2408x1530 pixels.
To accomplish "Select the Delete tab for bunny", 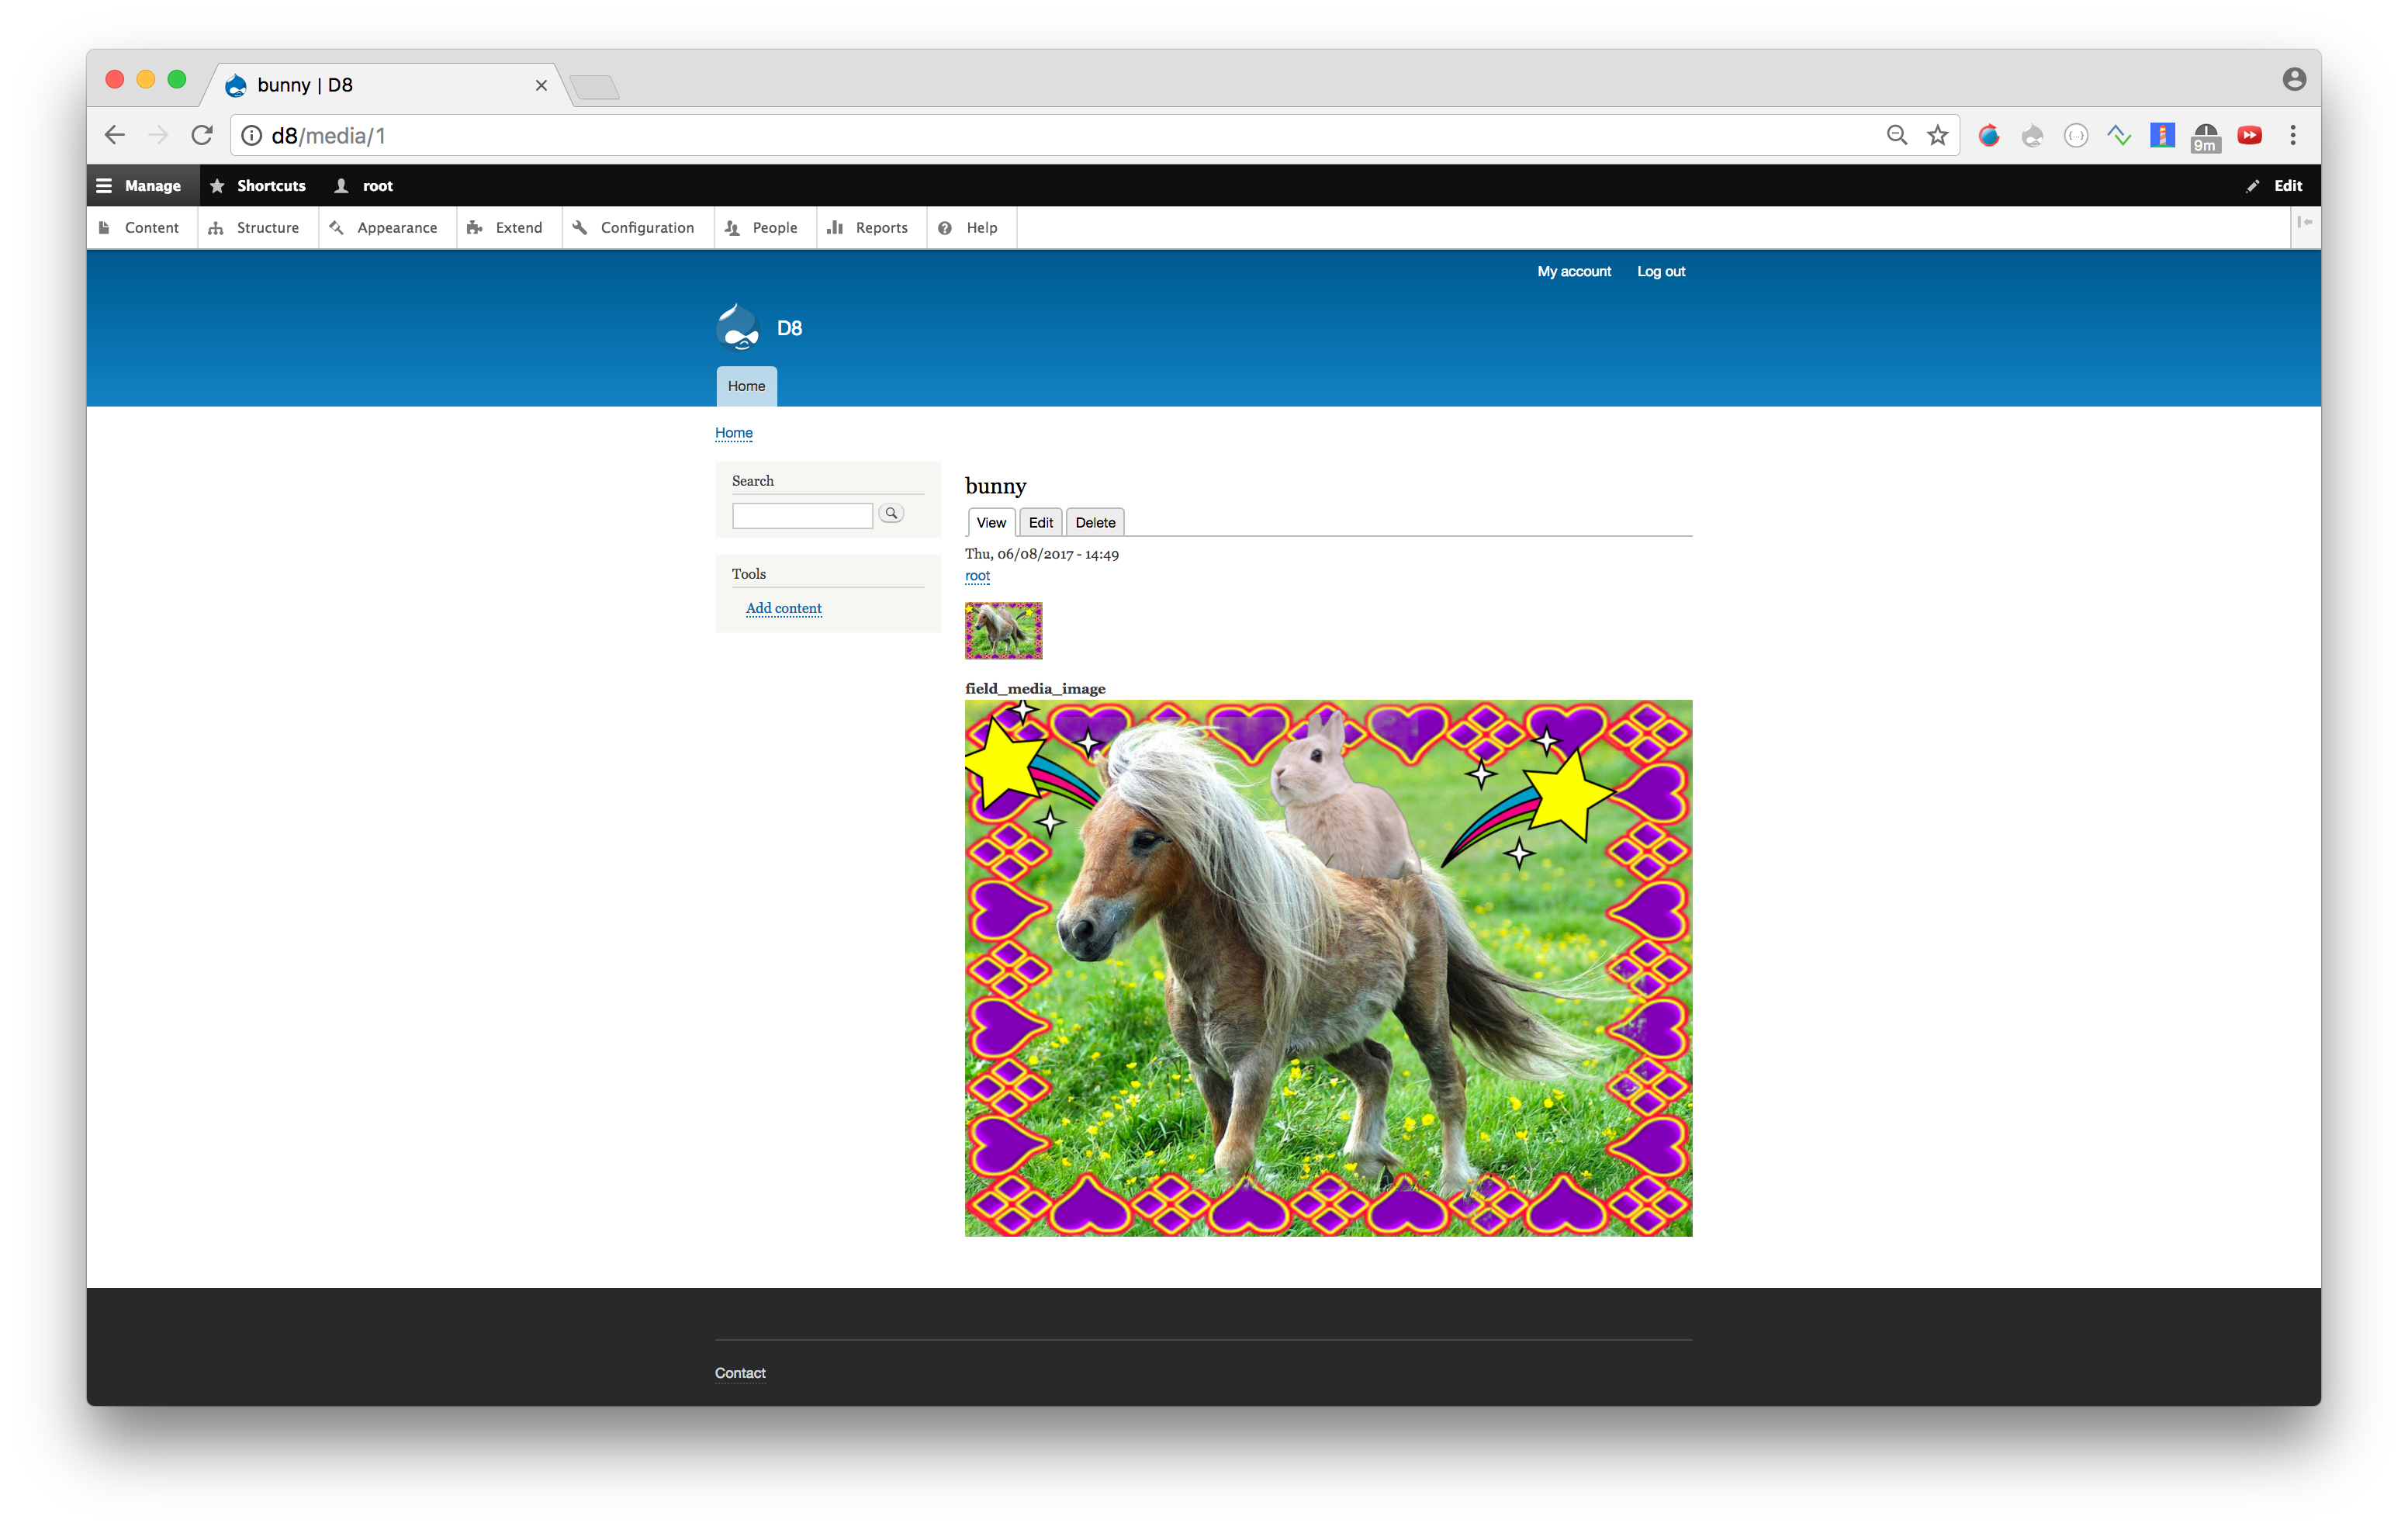I will [x=1095, y=523].
